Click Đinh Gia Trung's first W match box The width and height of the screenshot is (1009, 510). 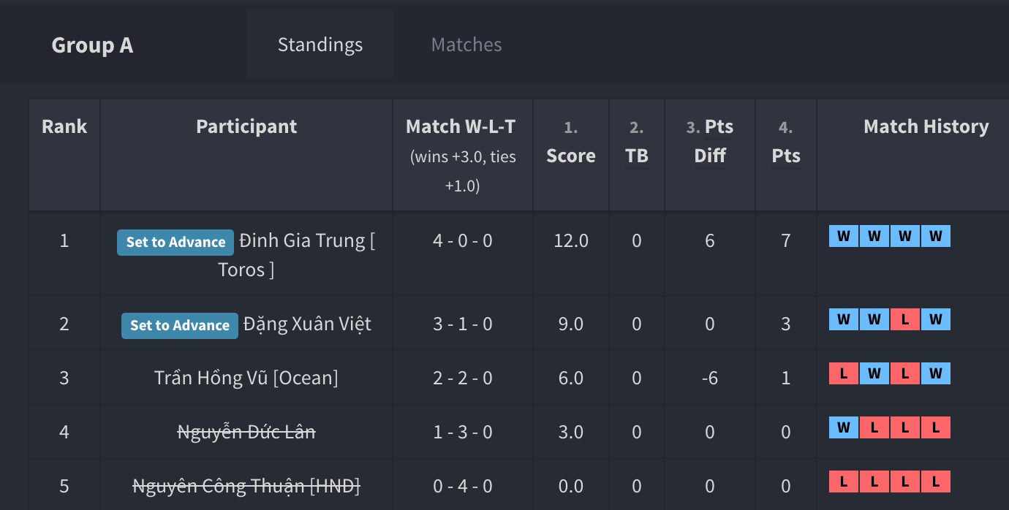pos(844,236)
